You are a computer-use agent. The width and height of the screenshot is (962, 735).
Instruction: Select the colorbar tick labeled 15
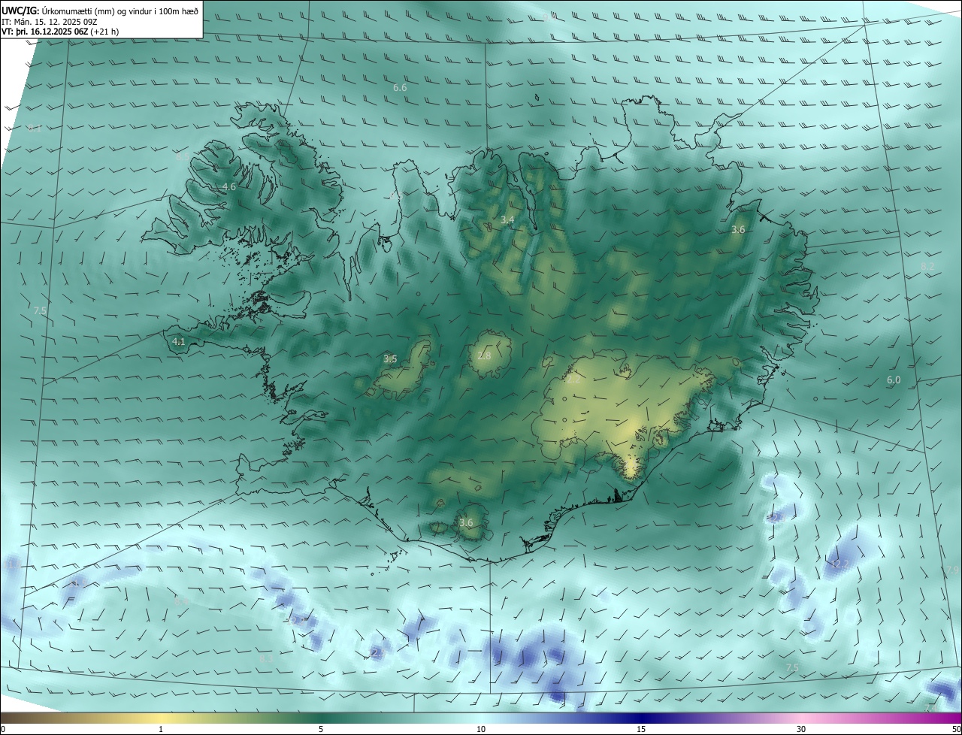(641, 729)
